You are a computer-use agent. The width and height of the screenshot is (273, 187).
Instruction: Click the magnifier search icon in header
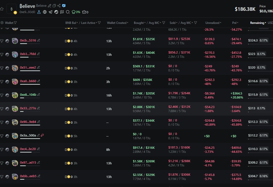pyautogui.click(x=68, y=12)
